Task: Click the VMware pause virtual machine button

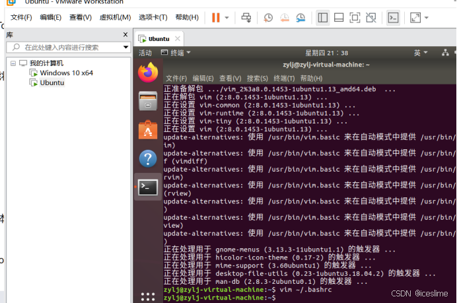Action: click(216, 17)
